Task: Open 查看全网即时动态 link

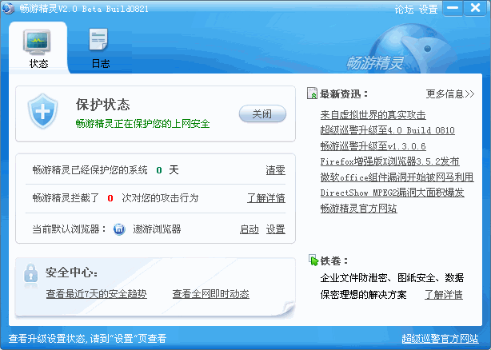Action: [x=211, y=294]
